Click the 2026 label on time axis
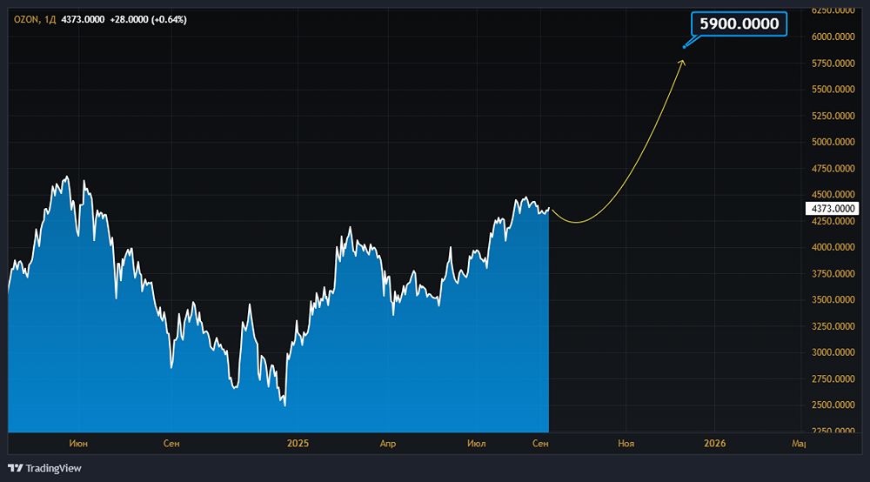 tap(714, 444)
